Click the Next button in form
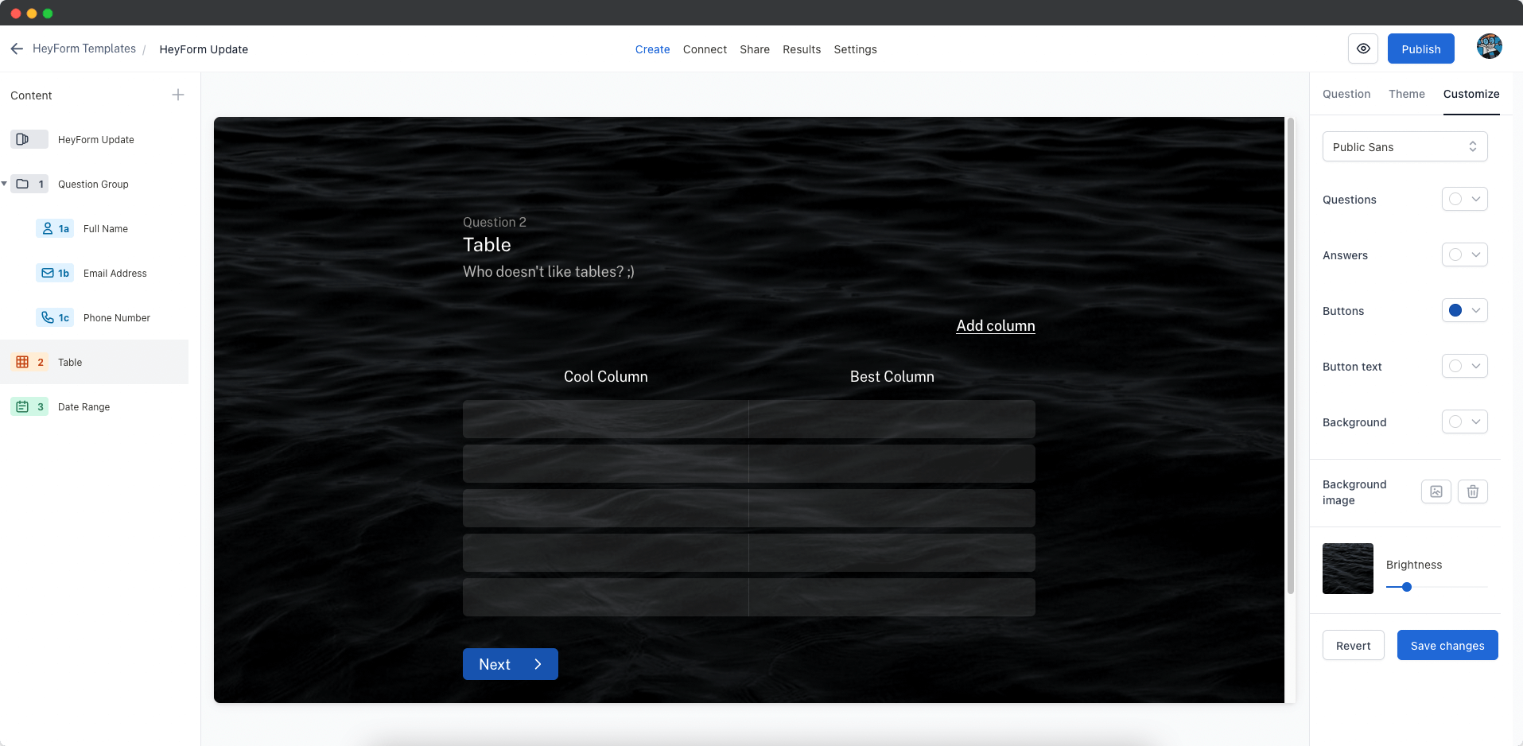1523x746 pixels. point(510,664)
